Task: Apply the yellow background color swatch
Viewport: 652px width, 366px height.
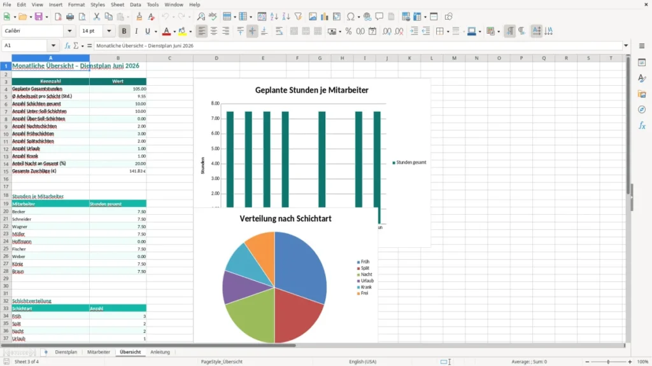Action: pyautogui.click(x=182, y=31)
